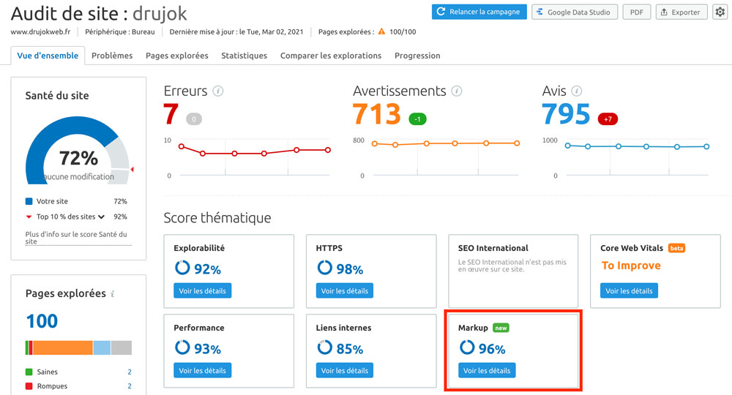Click the HTTPS progress ring icon
The width and height of the screenshot is (732, 395).
(324, 268)
